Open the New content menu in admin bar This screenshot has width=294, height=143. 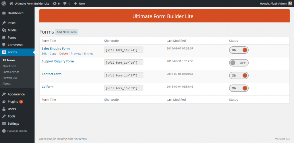tap(79, 3)
